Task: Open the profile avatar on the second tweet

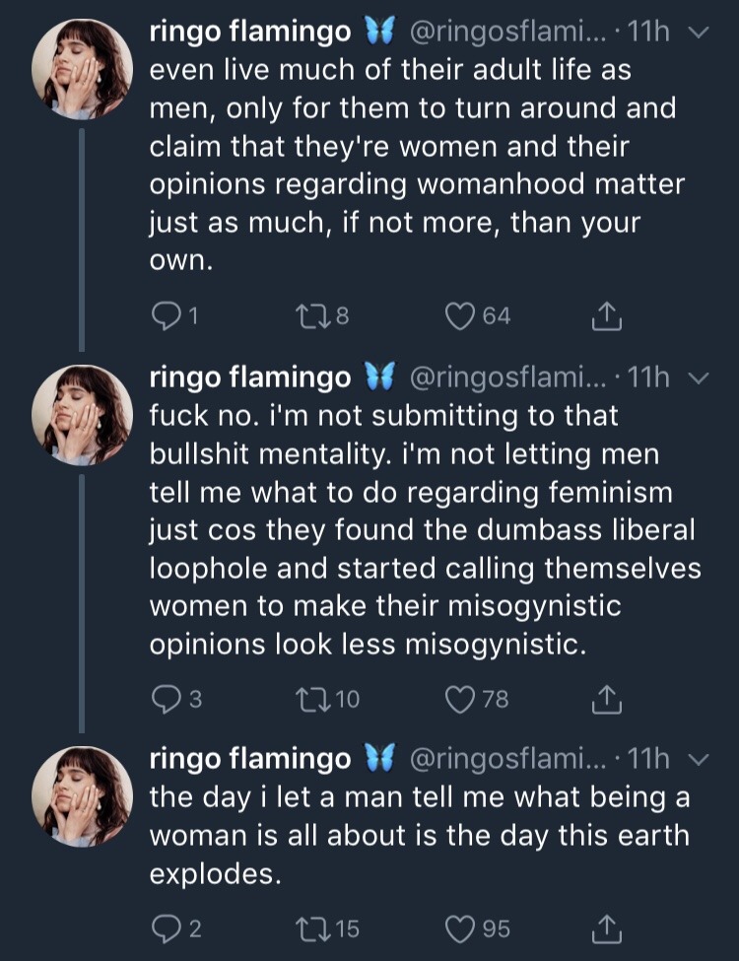Action: (83, 414)
